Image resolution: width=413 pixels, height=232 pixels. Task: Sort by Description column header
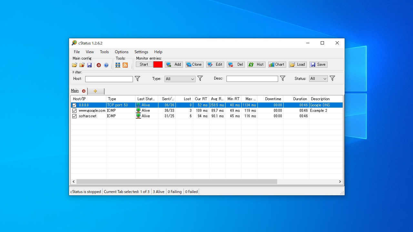326,99
